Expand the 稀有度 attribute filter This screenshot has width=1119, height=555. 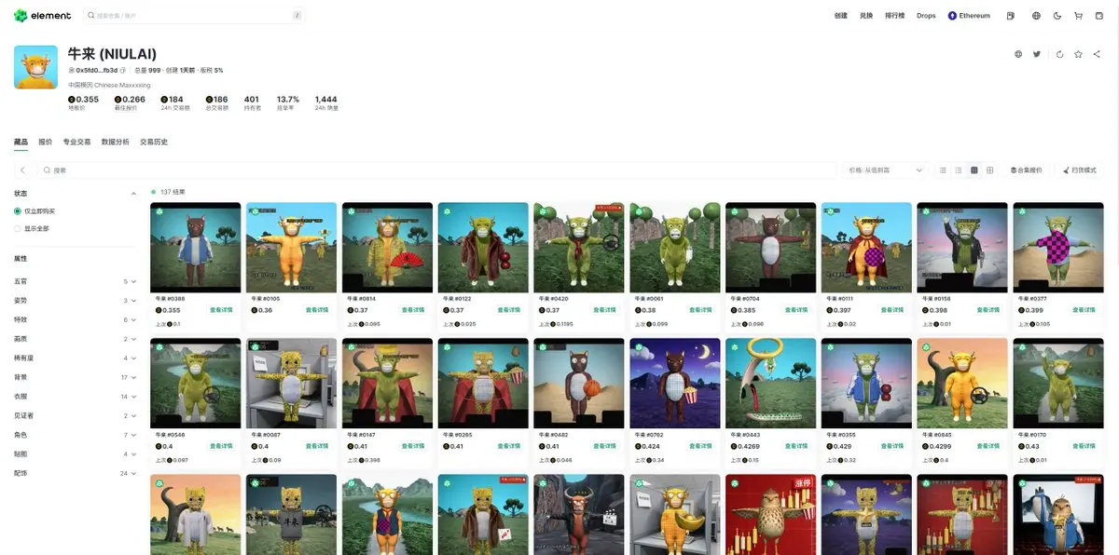[x=75, y=358]
